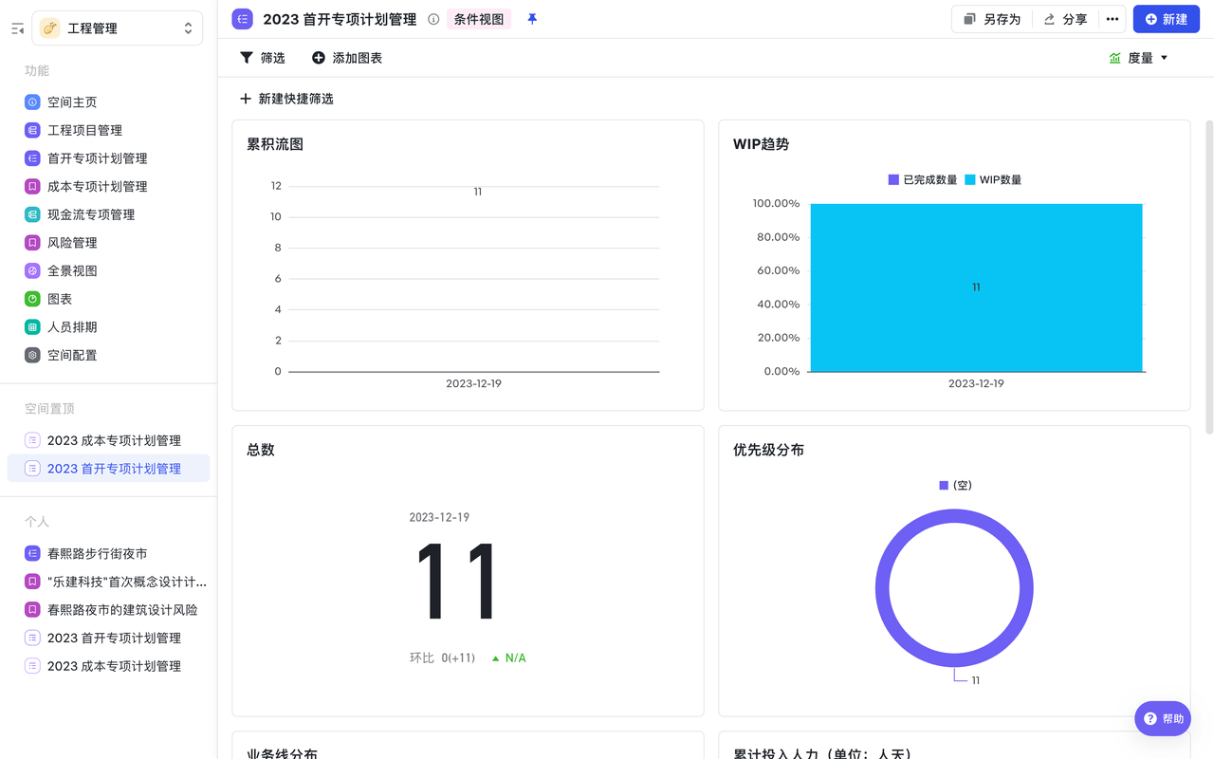Click 添加图表 to add a chart
Image resolution: width=1214 pixels, height=759 pixels.
pyautogui.click(x=347, y=58)
